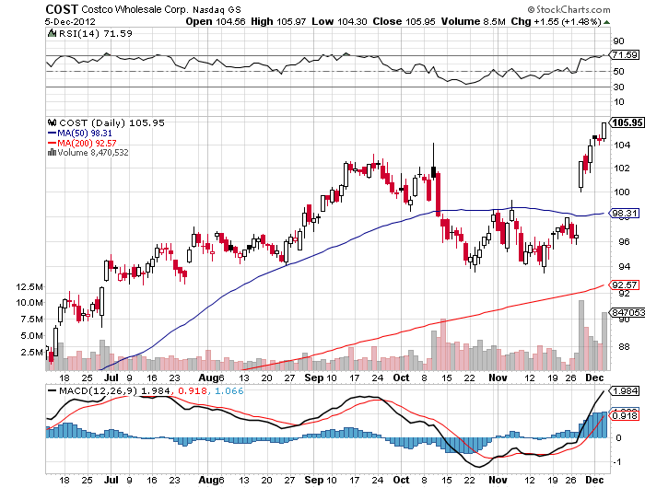This screenshot has width=645, height=488.
Task: Click the RSI(14) 71.59 legend text
Action: tap(96, 34)
